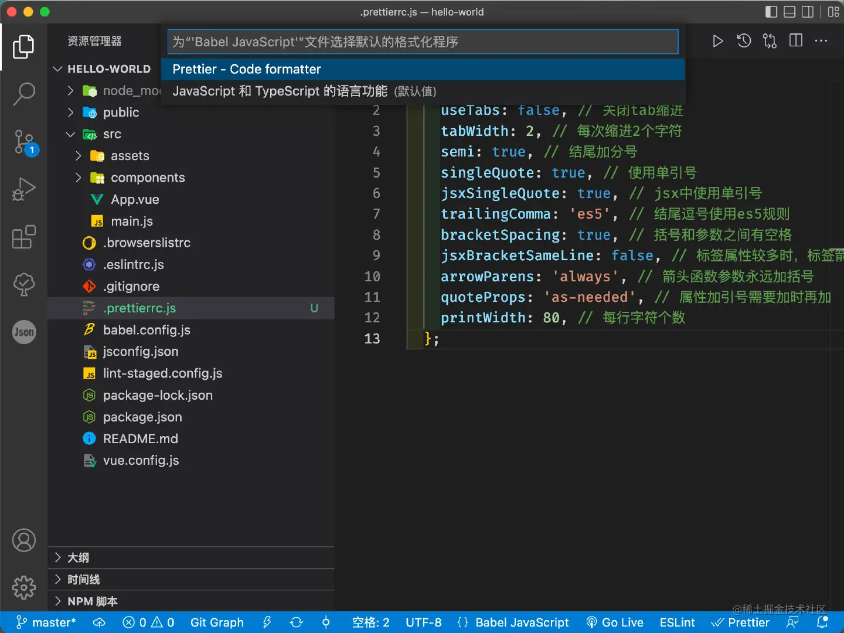Open .eslintrc.js file
The height and width of the screenshot is (633, 844).
click(191, 264)
